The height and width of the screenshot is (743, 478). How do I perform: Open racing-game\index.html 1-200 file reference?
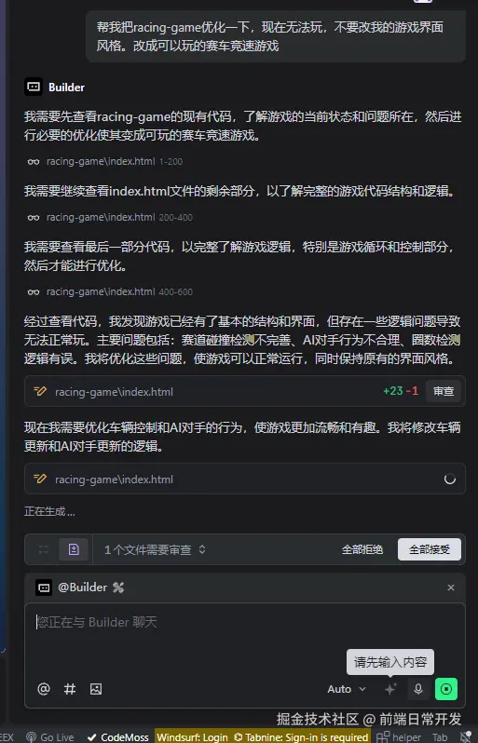pos(115,162)
